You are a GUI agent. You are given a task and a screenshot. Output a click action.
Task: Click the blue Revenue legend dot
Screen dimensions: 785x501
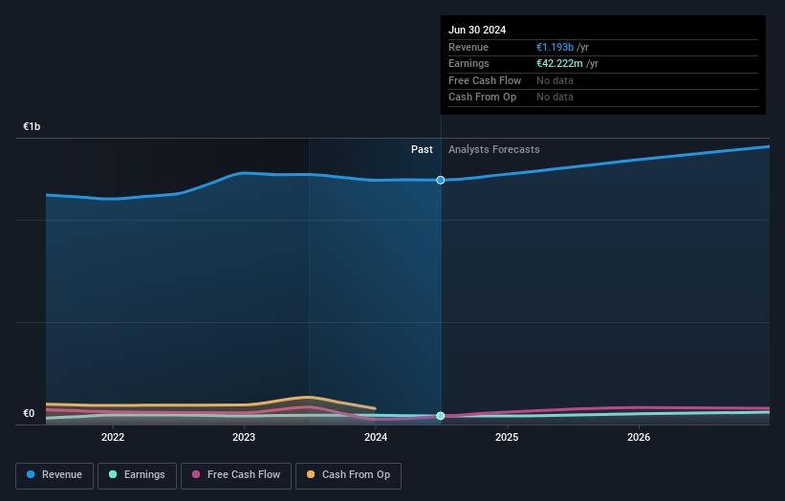coord(31,474)
